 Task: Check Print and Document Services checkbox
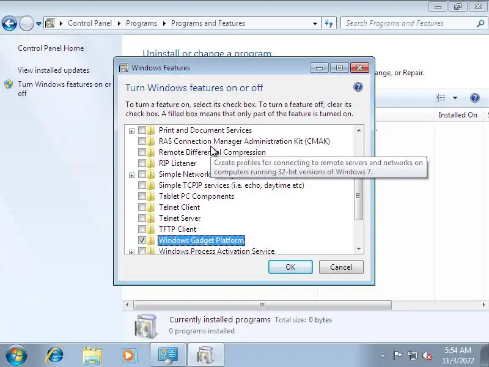[142, 130]
